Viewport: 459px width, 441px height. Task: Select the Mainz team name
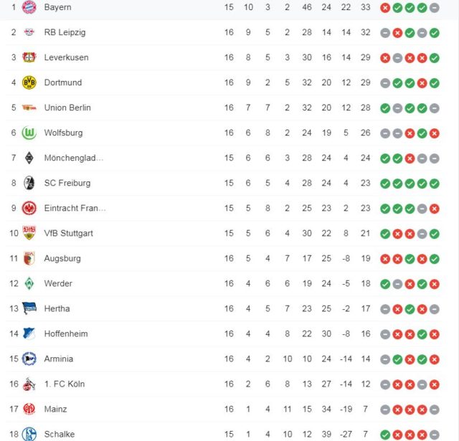(55, 409)
